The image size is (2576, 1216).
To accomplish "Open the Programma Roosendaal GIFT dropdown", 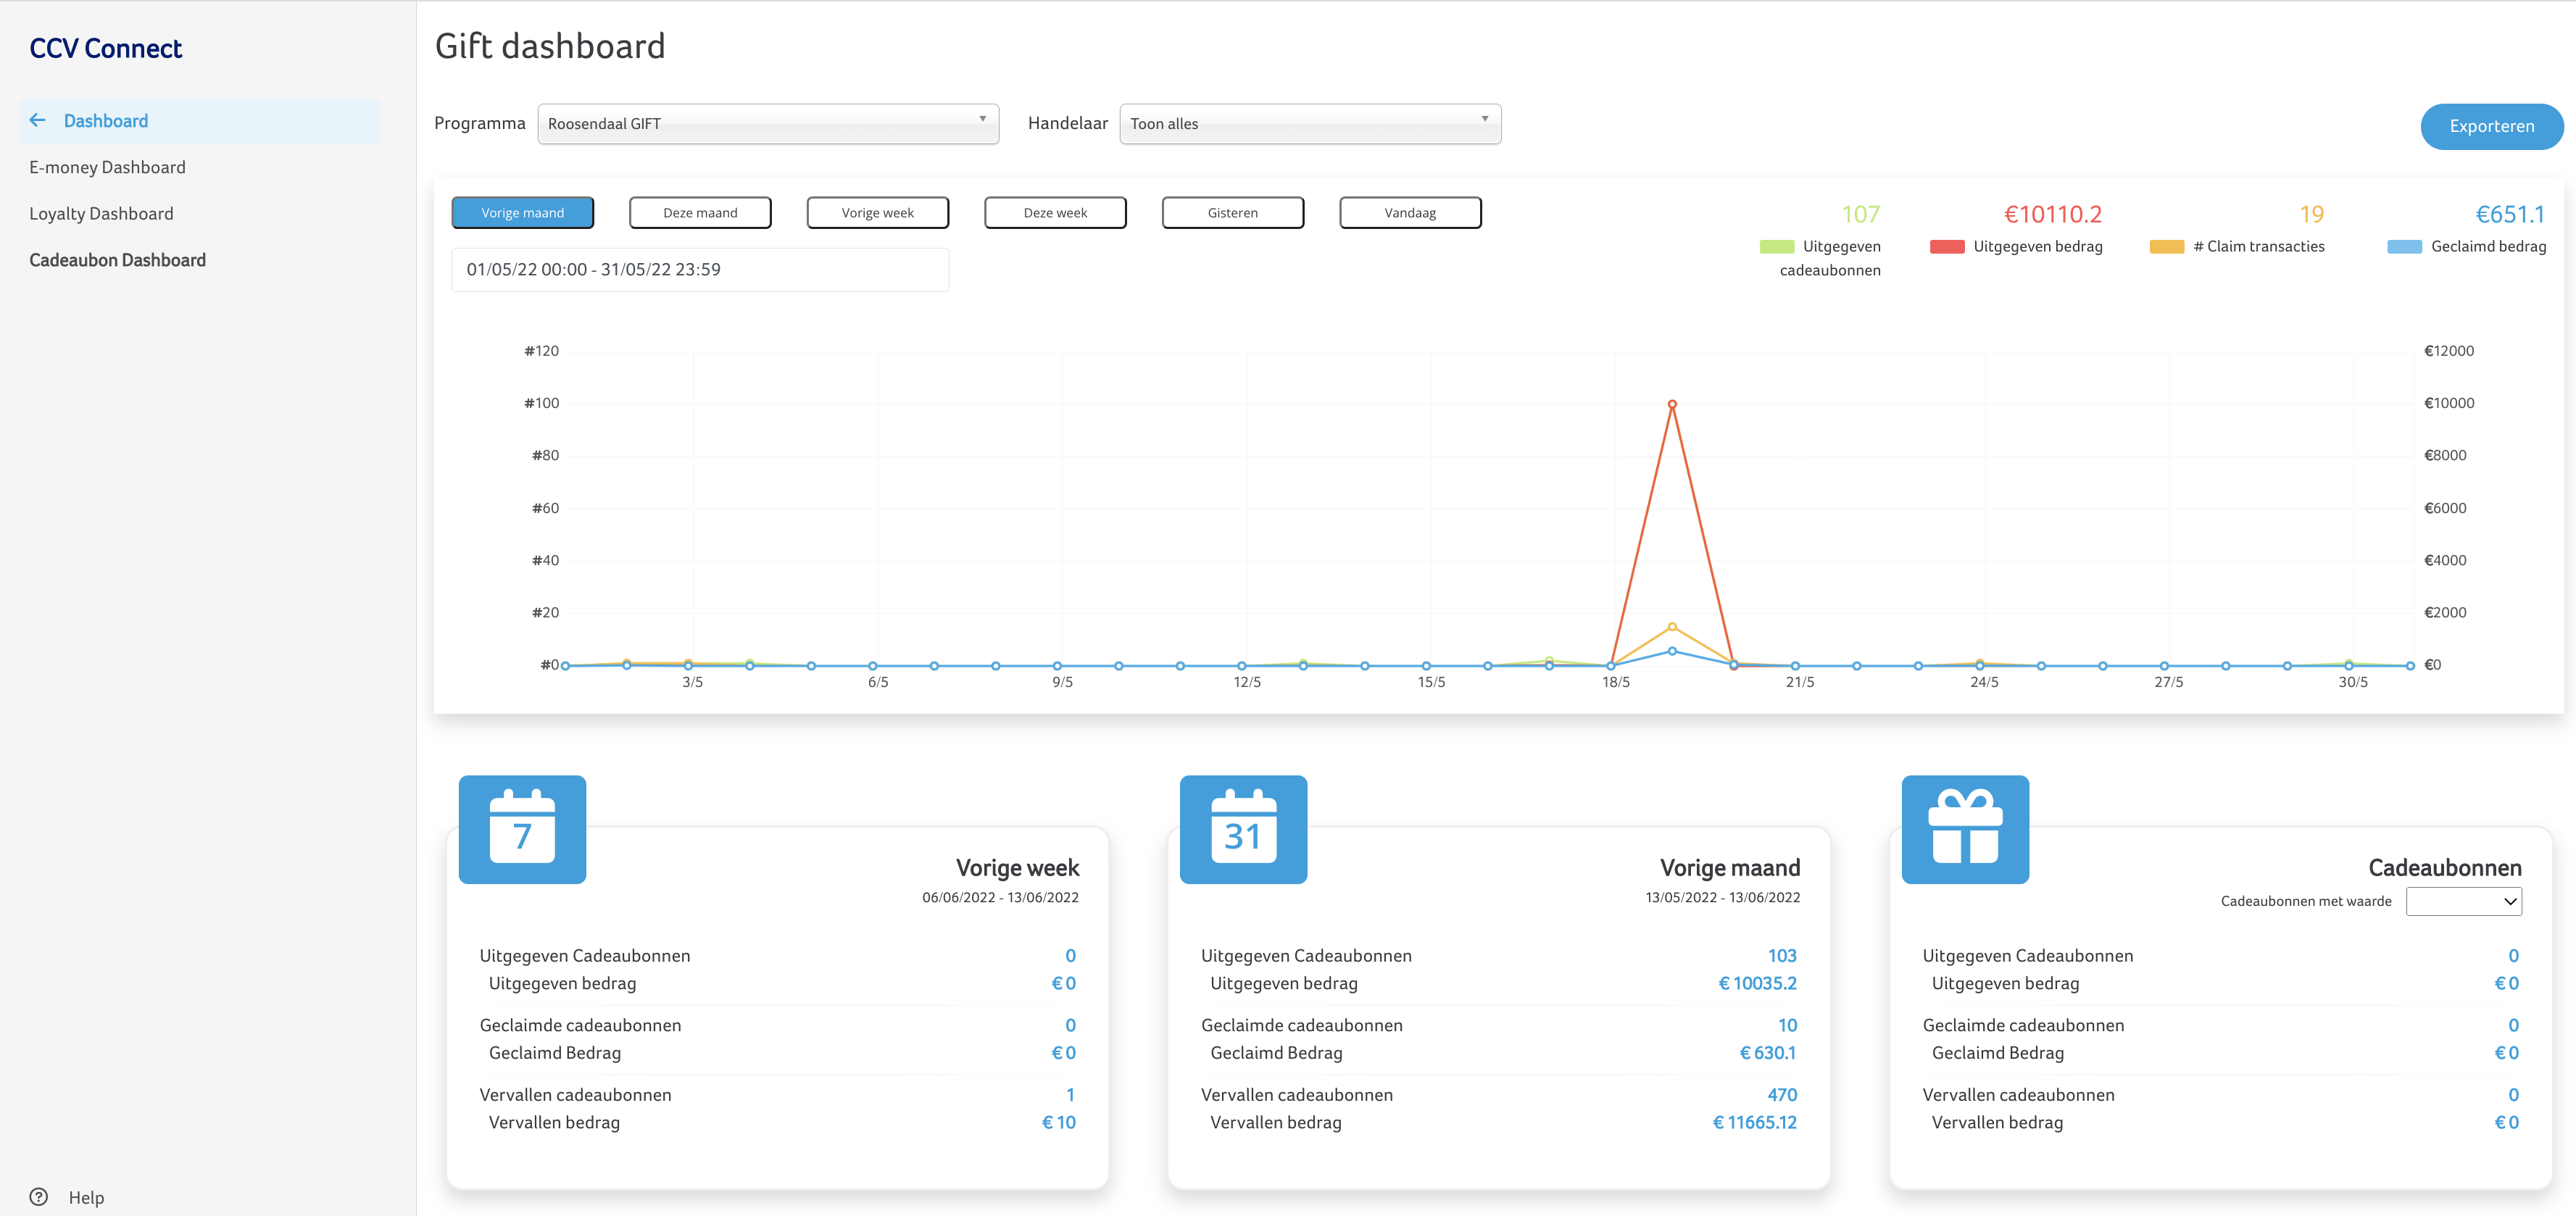I will (767, 124).
